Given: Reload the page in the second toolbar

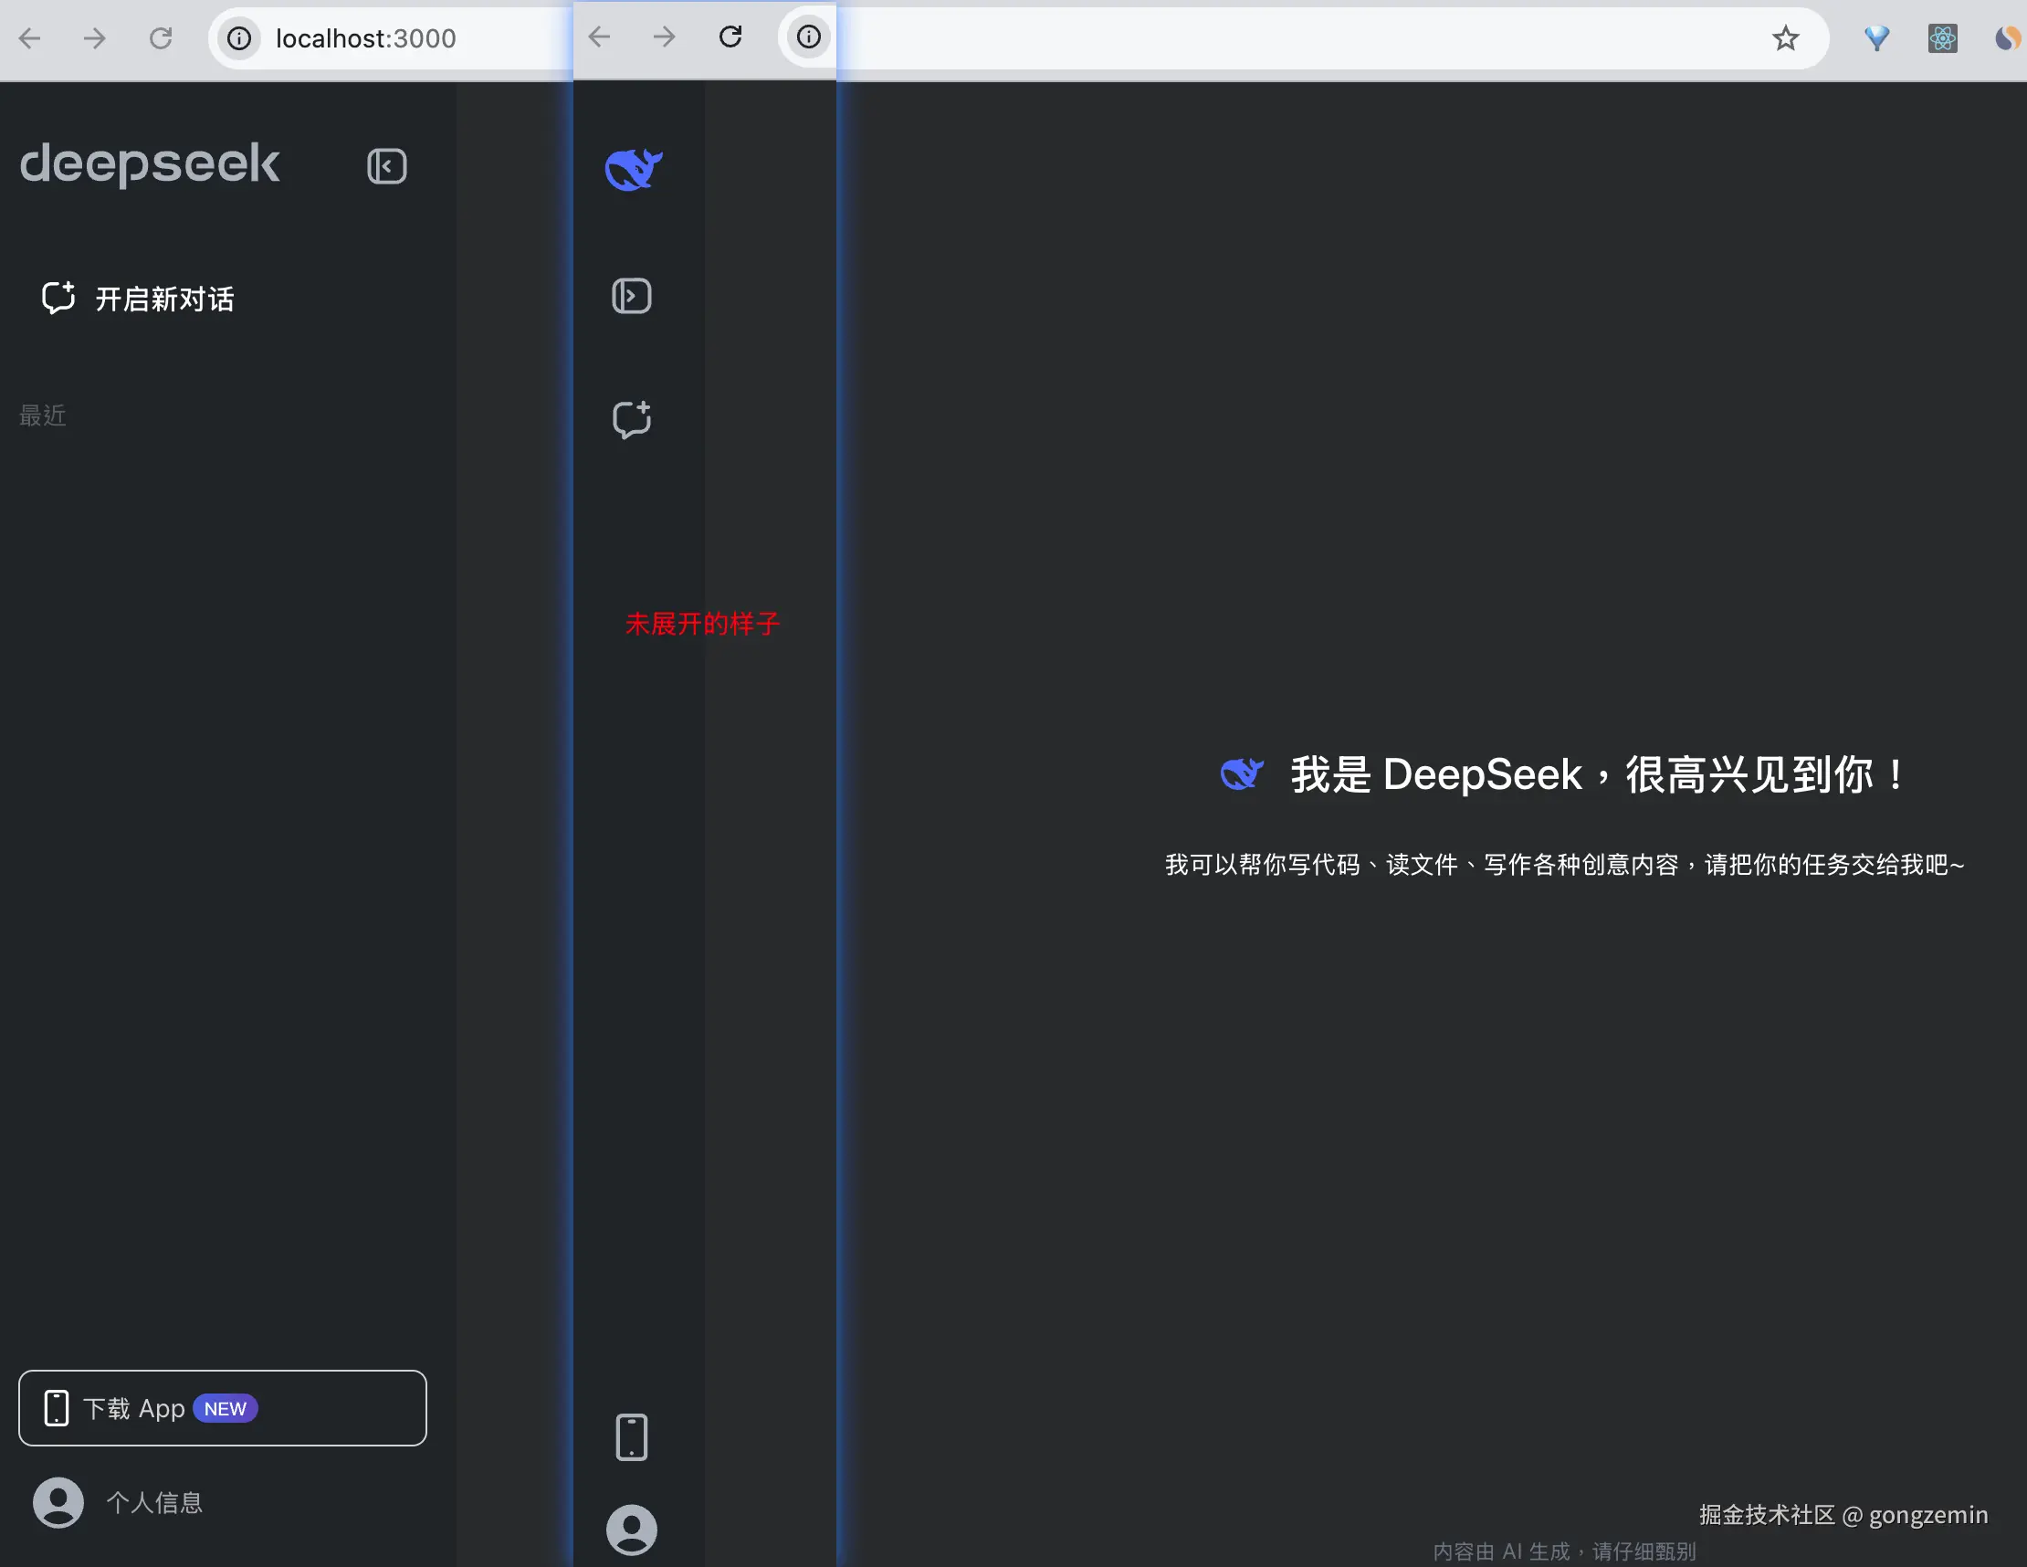Looking at the screenshot, I should 730,37.
